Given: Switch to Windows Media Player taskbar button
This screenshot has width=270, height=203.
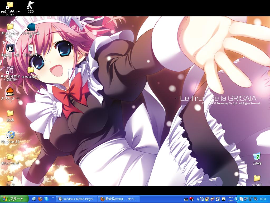Looking at the screenshot, I should pyautogui.click(x=77, y=199).
